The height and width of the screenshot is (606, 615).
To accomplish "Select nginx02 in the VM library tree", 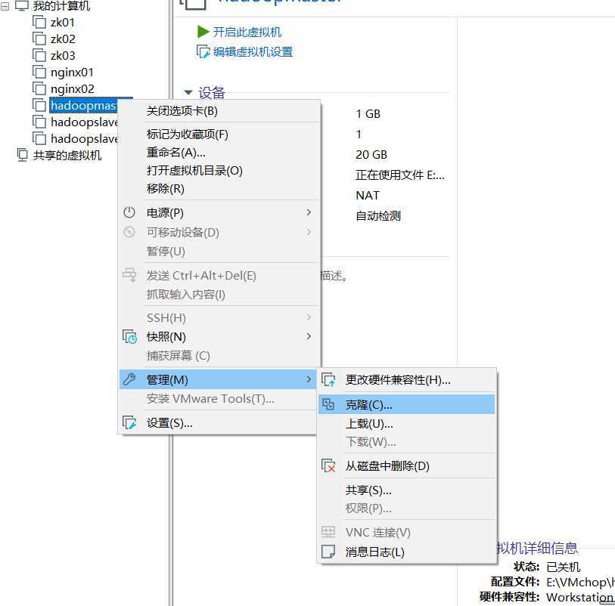I will coord(72,89).
